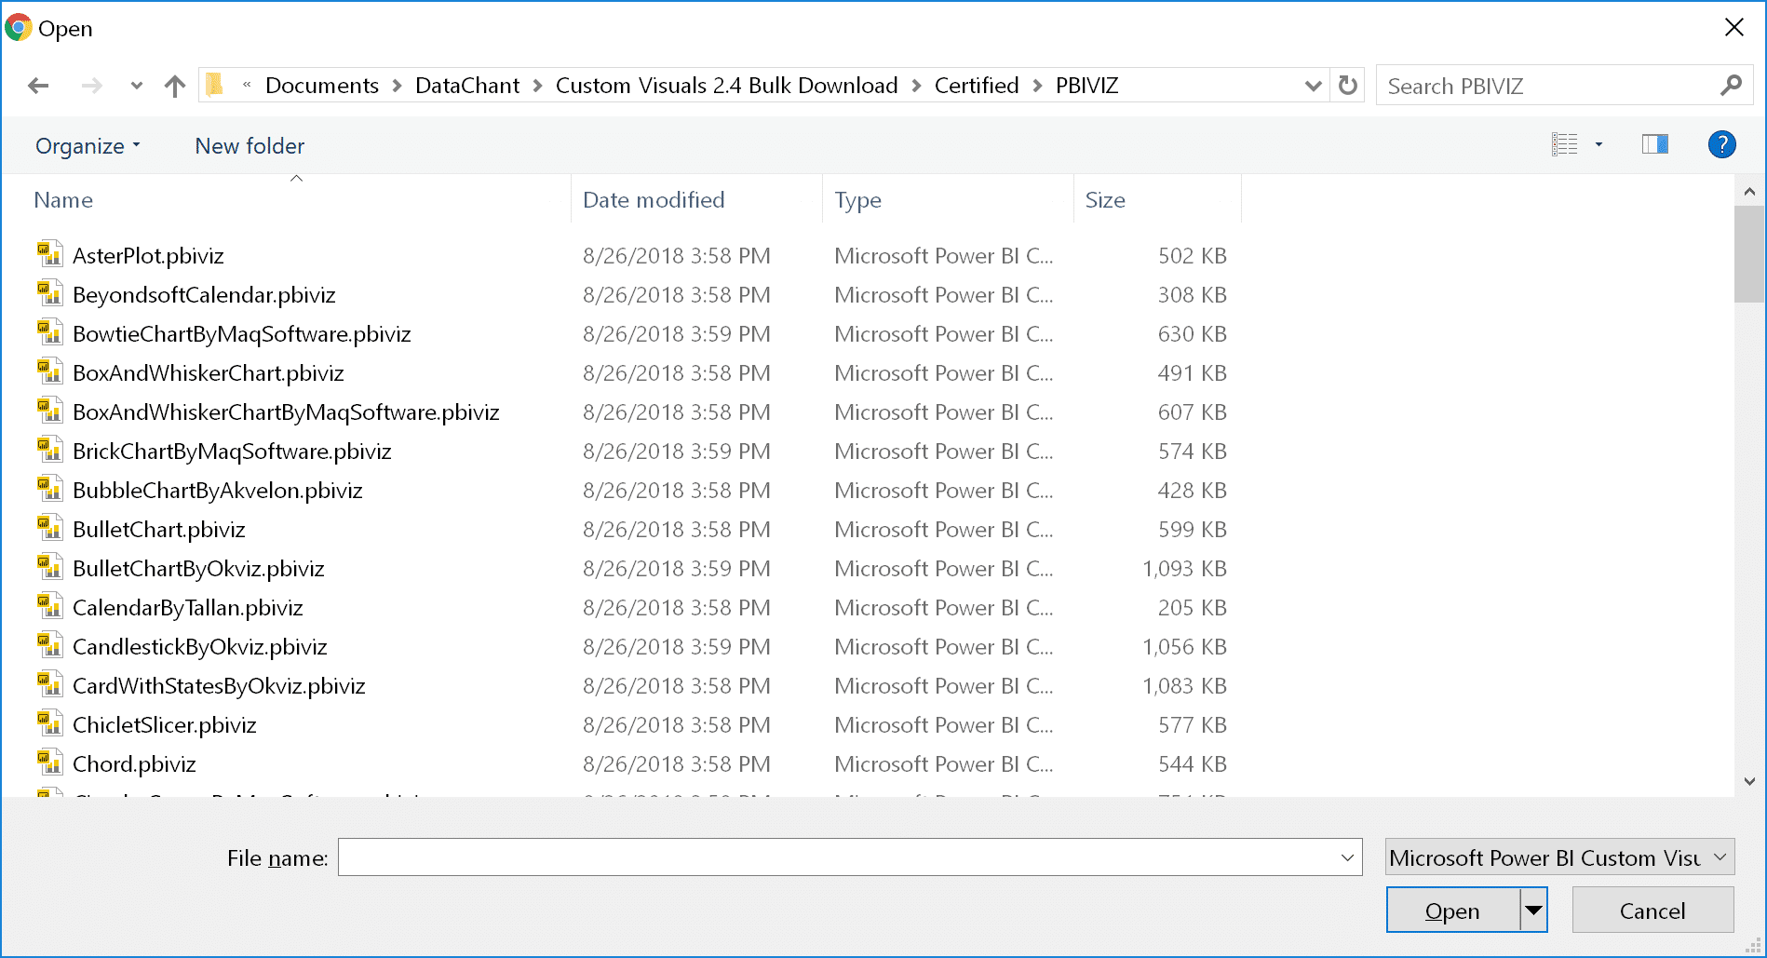The width and height of the screenshot is (1767, 958).
Task: Select the CalendarByTallan.pbiviz file icon
Action: tap(49, 606)
